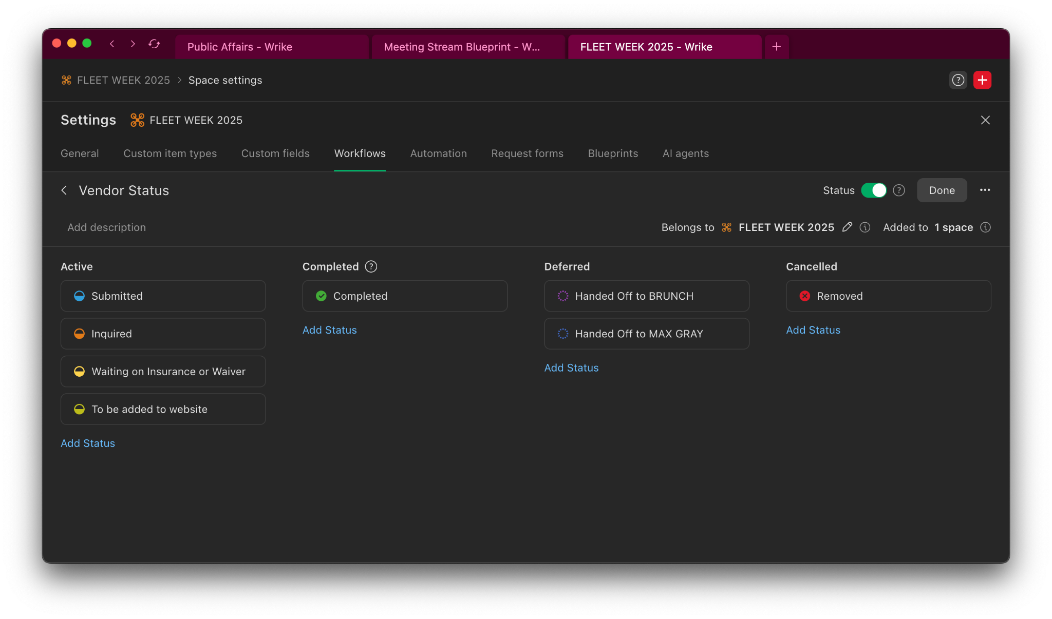Switch to Meeting Stream Blueprint browser tab
The height and width of the screenshot is (619, 1052).
point(468,47)
